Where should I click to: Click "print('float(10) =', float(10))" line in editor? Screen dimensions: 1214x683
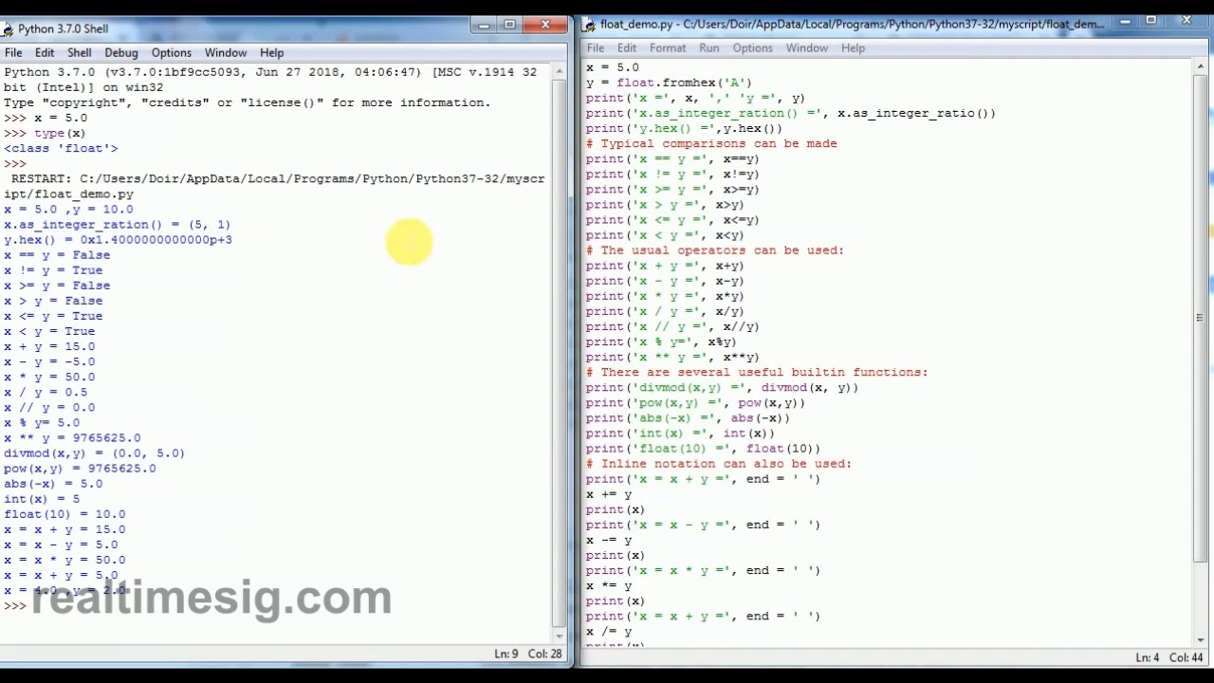tap(703, 449)
